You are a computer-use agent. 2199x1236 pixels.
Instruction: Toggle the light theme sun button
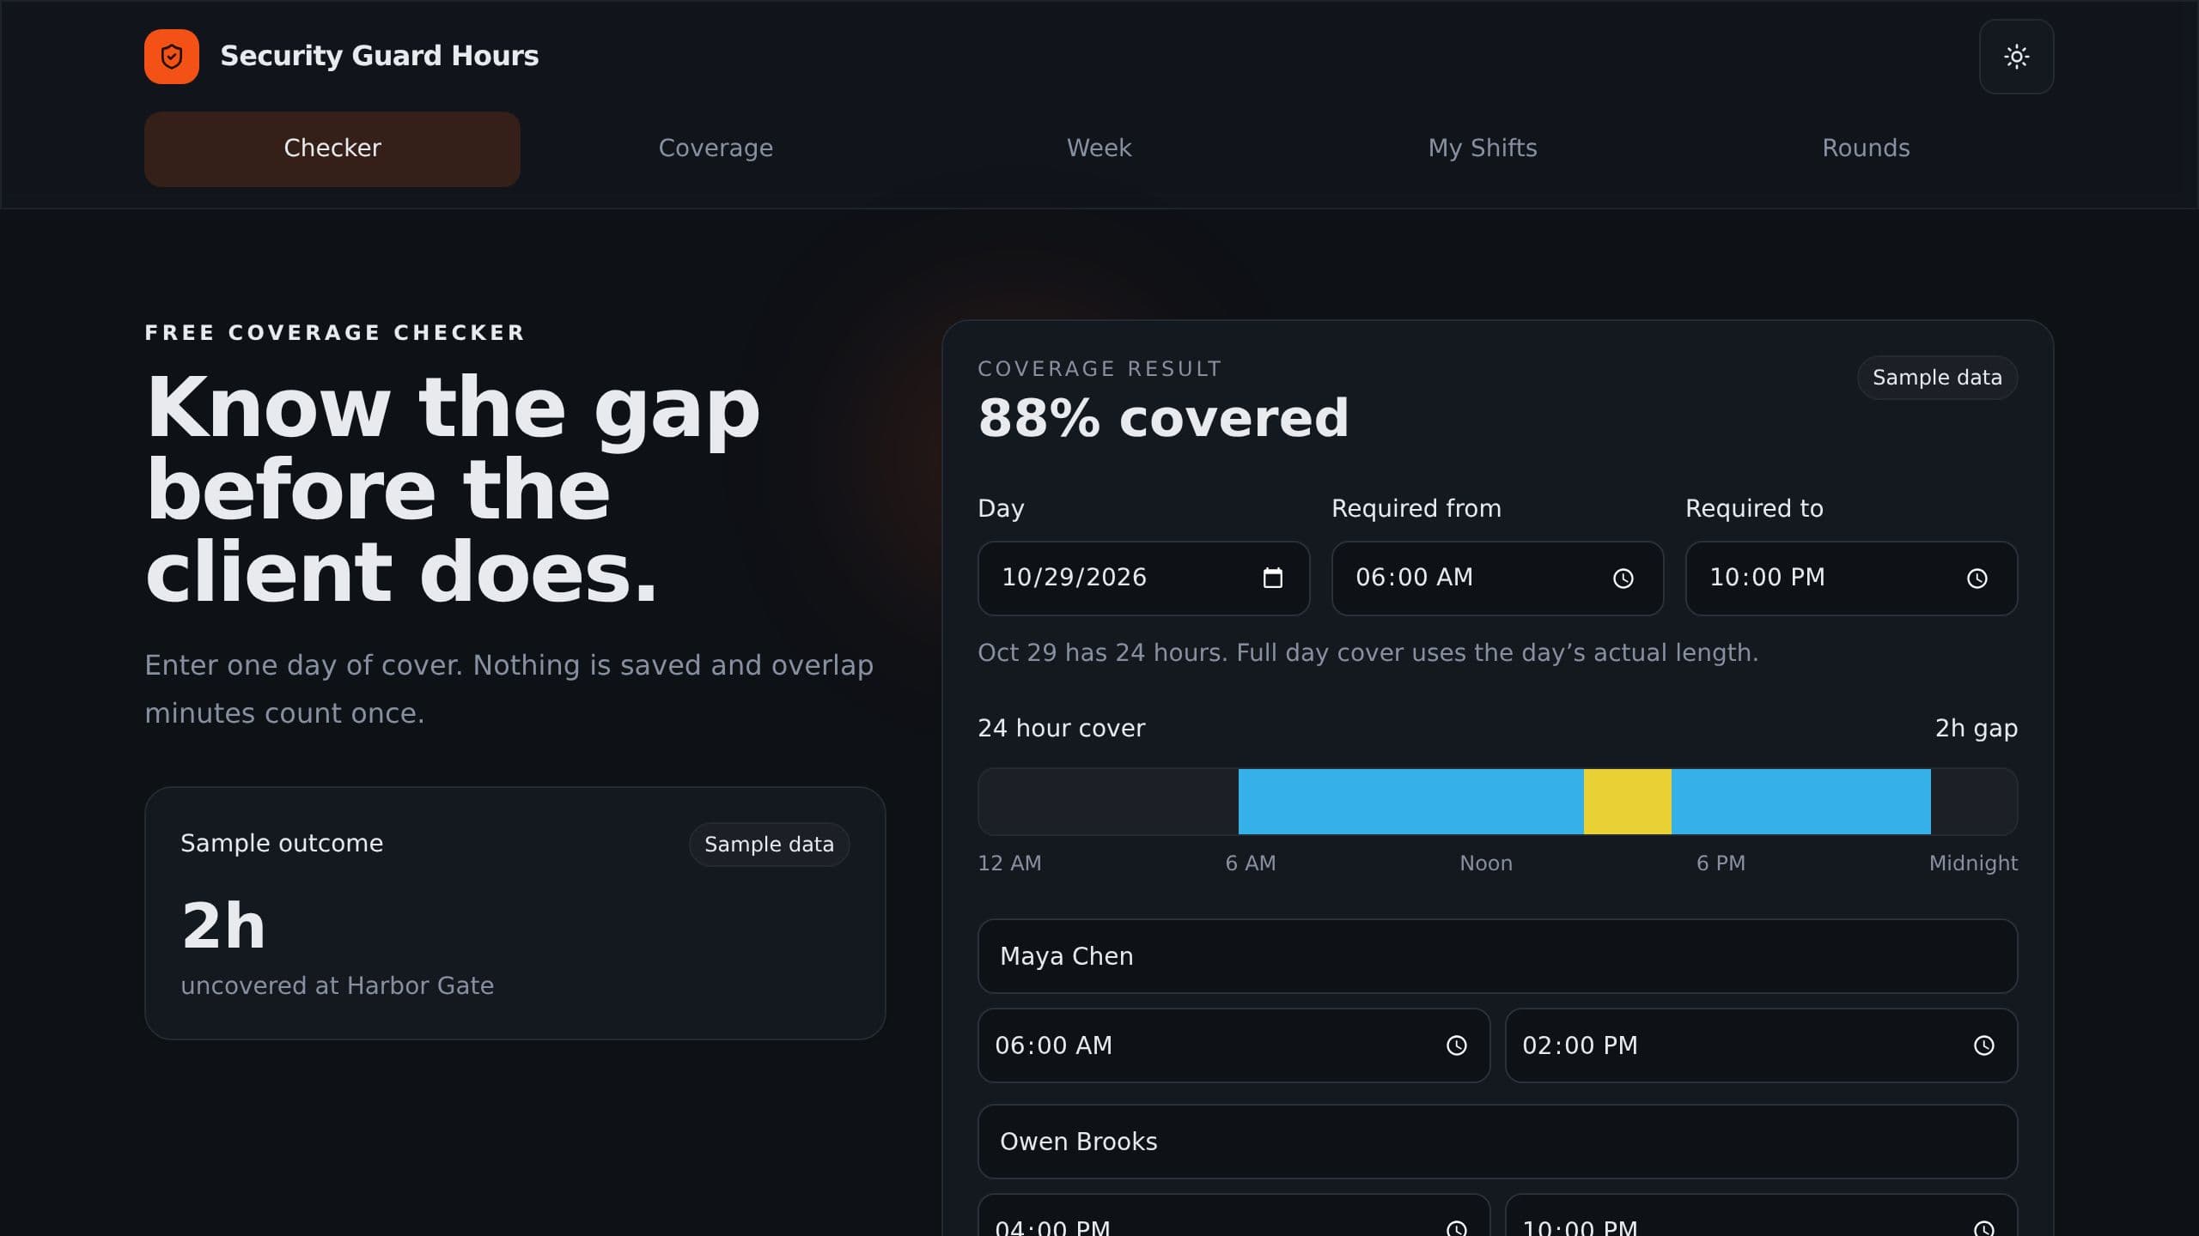click(2016, 57)
